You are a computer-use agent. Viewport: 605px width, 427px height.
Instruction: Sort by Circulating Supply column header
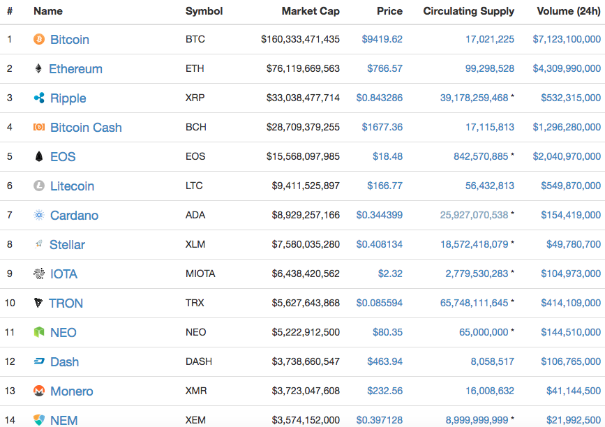pos(469,11)
